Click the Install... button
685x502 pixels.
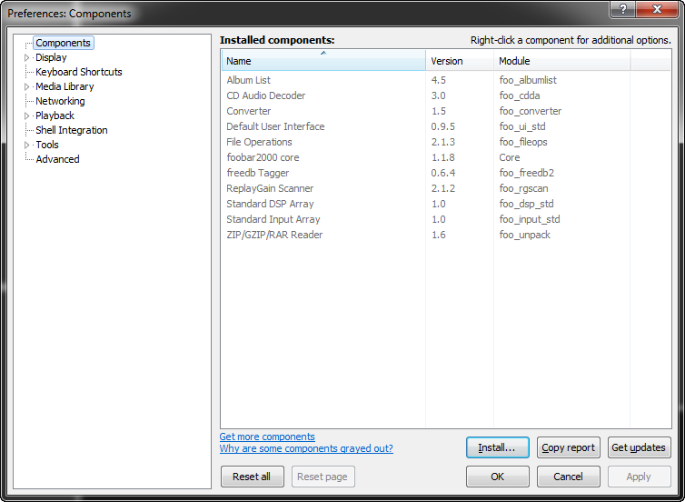point(498,447)
